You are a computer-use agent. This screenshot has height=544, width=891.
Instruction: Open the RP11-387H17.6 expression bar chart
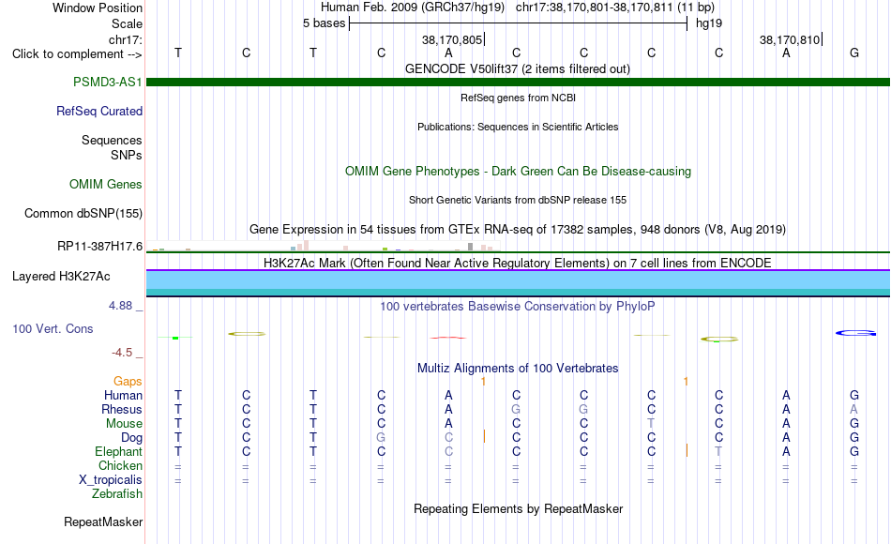[x=323, y=246]
